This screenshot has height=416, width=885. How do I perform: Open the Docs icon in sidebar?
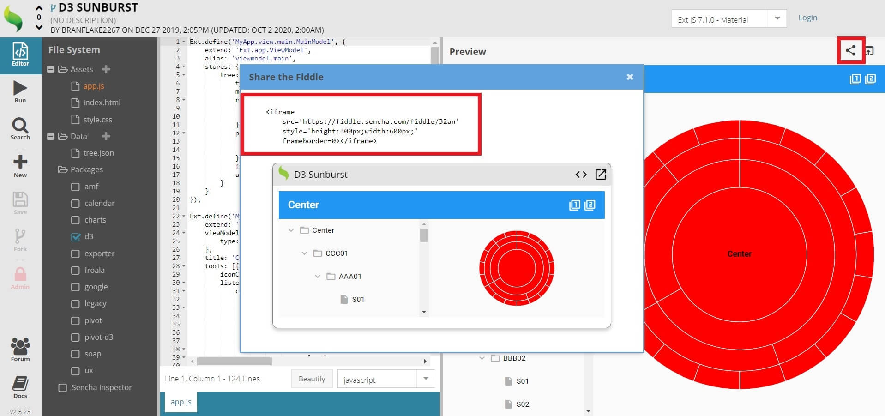(x=20, y=387)
